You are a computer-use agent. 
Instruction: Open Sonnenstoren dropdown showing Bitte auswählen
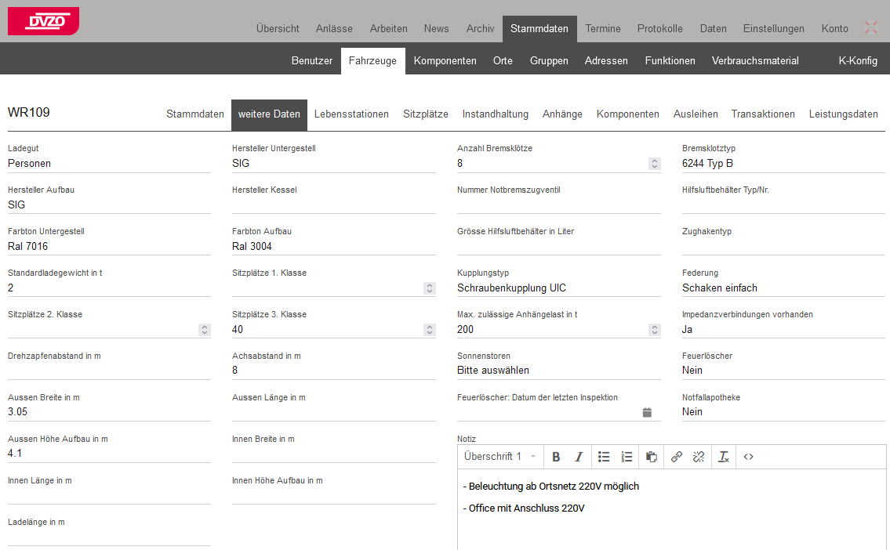558,371
